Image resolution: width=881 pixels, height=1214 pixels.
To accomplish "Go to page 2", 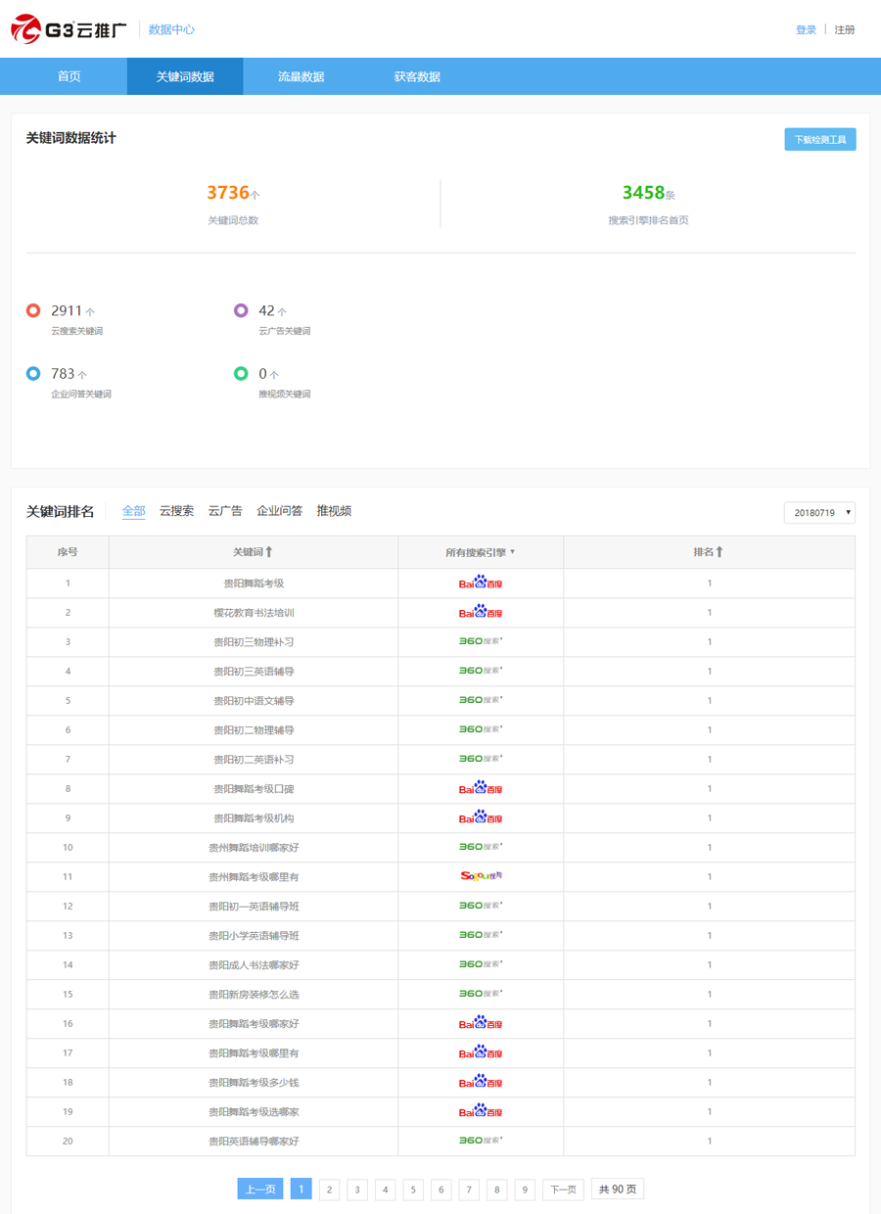I will pyautogui.click(x=330, y=1190).
